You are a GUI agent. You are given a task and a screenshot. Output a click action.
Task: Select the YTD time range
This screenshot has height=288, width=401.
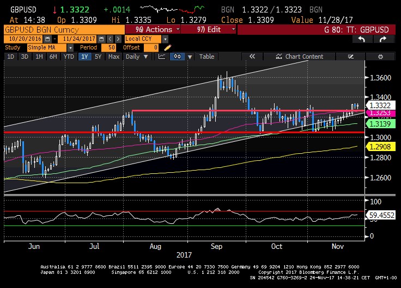pos(69,57)
